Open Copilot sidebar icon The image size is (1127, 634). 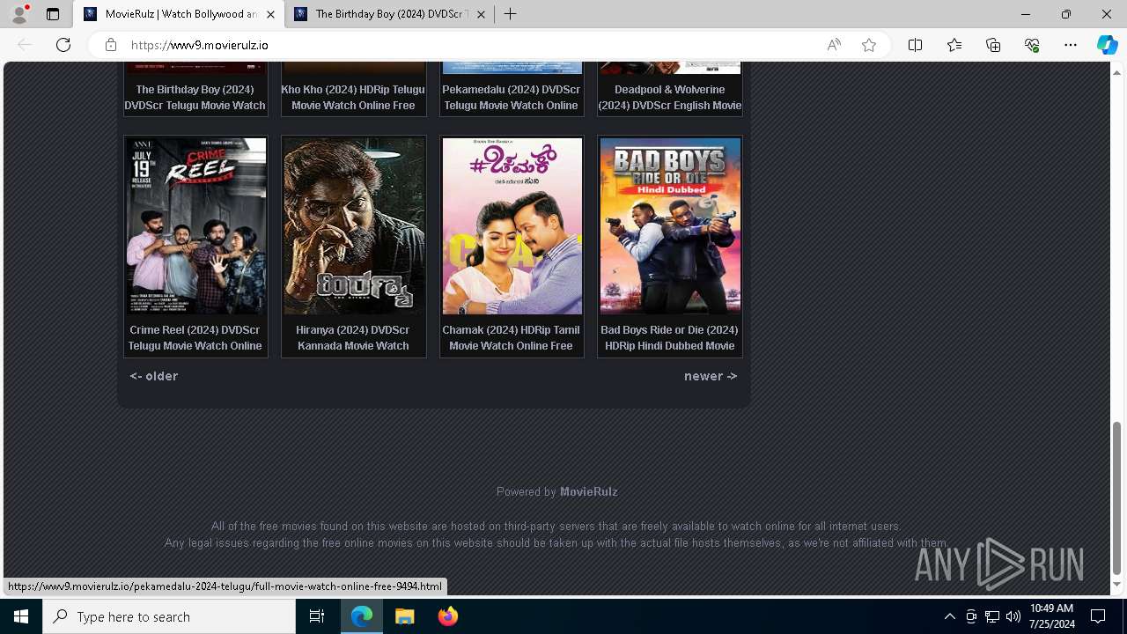pos(1107,45)
